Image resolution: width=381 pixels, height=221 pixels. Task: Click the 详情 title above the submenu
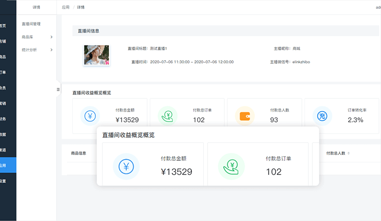(x=36, y=7)
